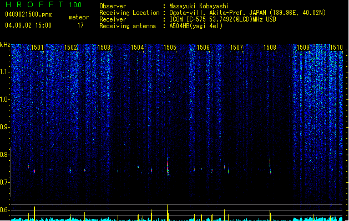Select the meteor count value 17
Image resolution: width=349 pixels, height=221 pixels.
point(80,25)
